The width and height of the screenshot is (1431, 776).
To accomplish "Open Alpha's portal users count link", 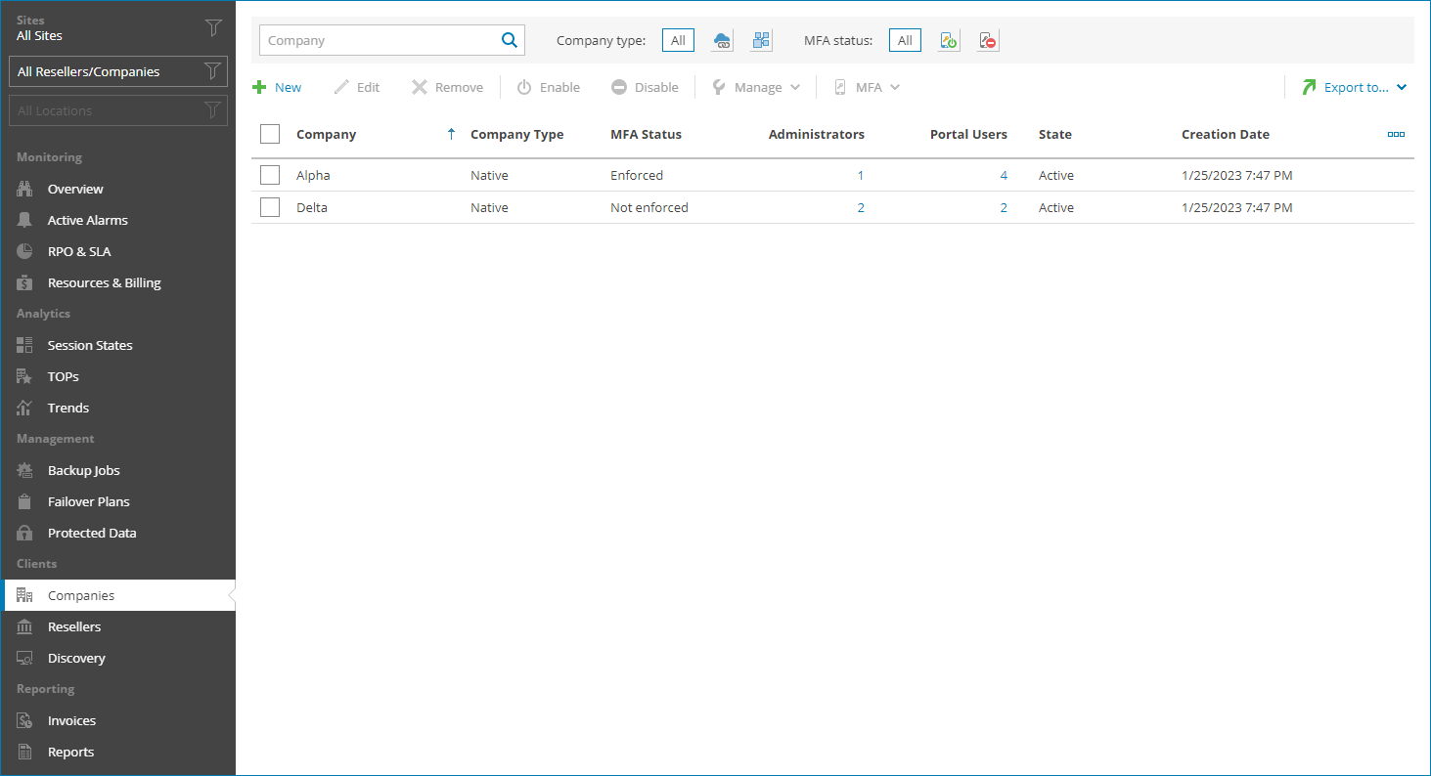I will [1004, 176].
